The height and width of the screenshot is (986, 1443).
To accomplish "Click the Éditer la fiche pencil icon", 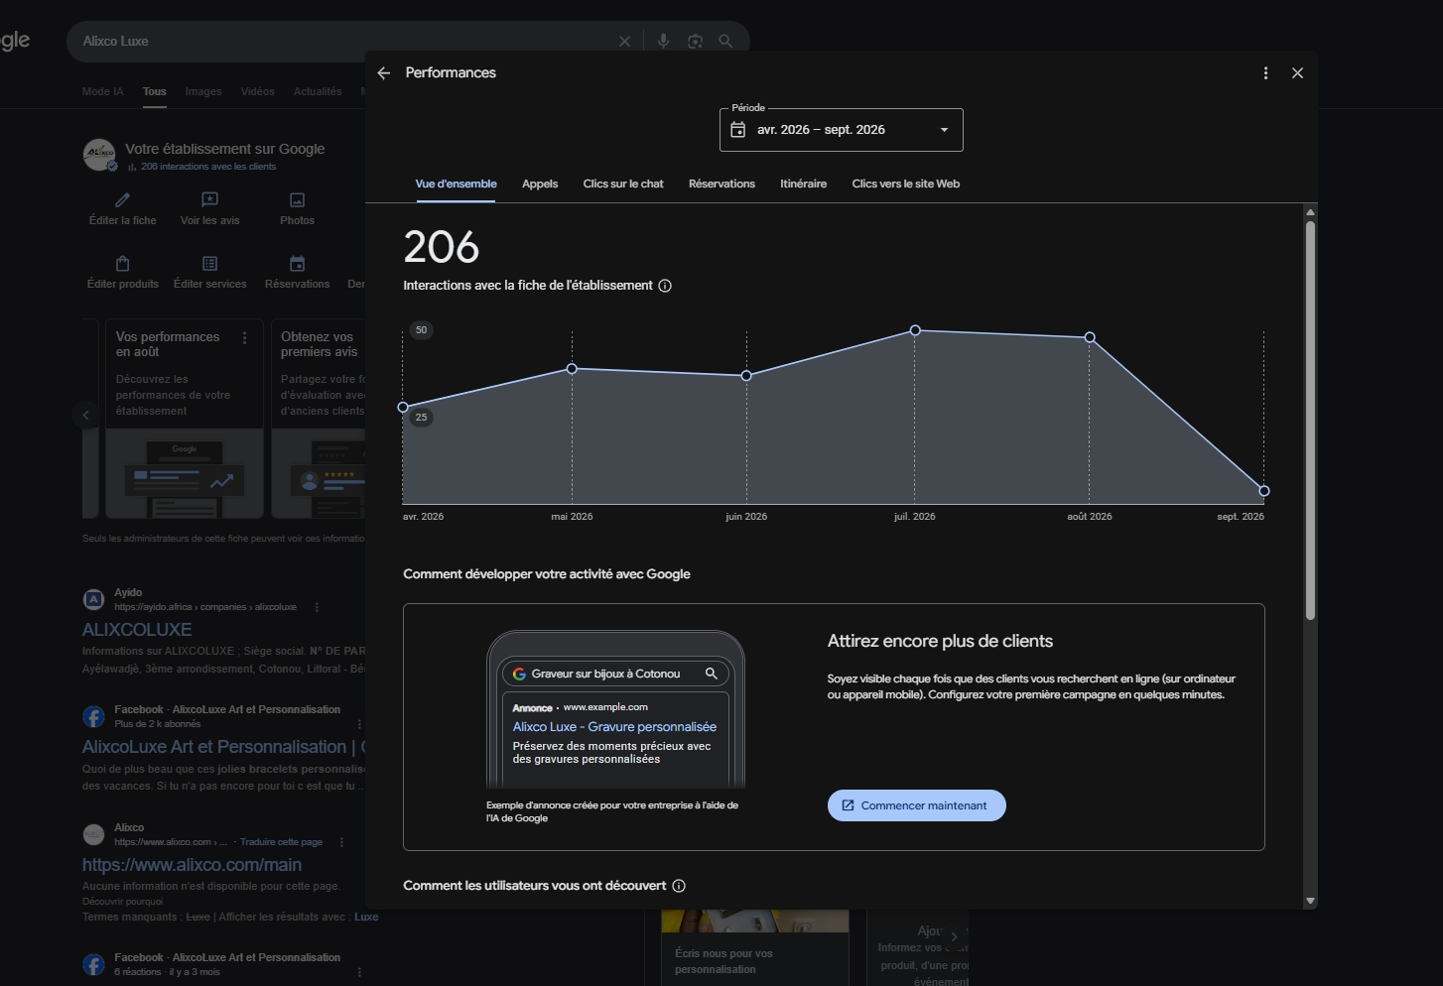I will click(123, 199).
